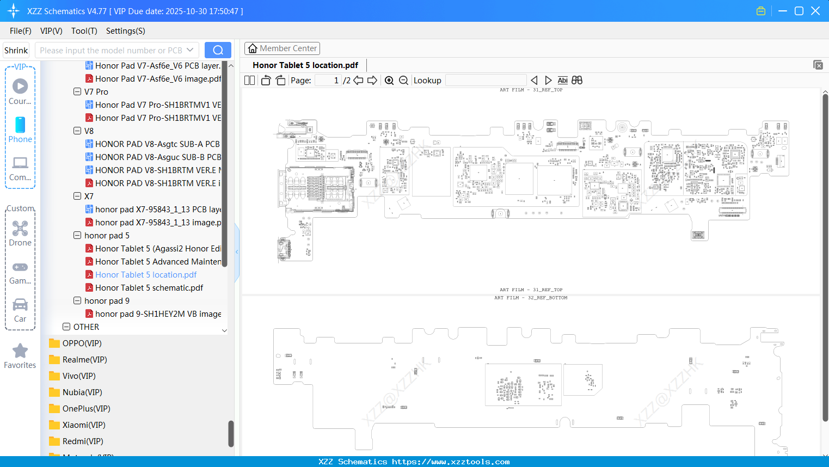Find next lookup result

(548, 81)
